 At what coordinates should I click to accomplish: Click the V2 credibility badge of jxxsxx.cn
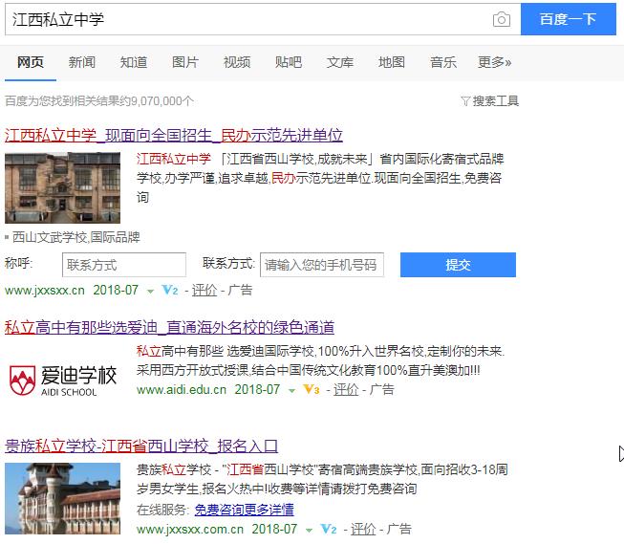(x=171, y=290)
